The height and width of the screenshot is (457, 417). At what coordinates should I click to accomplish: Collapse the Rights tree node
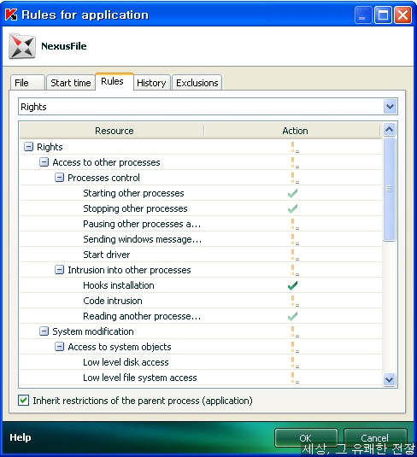(28, 147)
